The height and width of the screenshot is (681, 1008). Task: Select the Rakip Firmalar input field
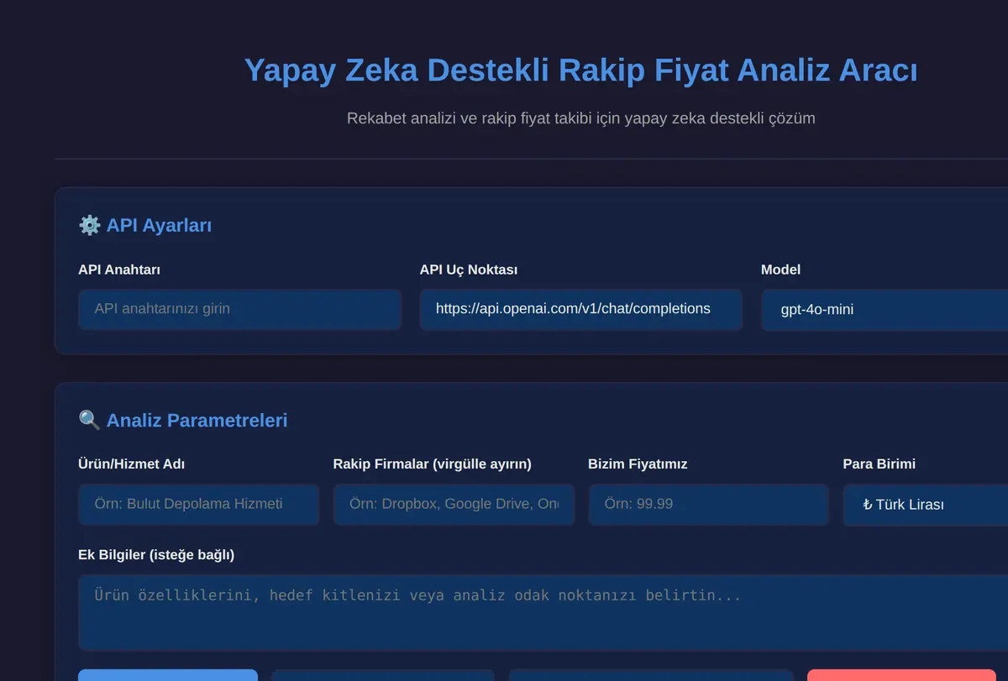[x=454, y=504]
